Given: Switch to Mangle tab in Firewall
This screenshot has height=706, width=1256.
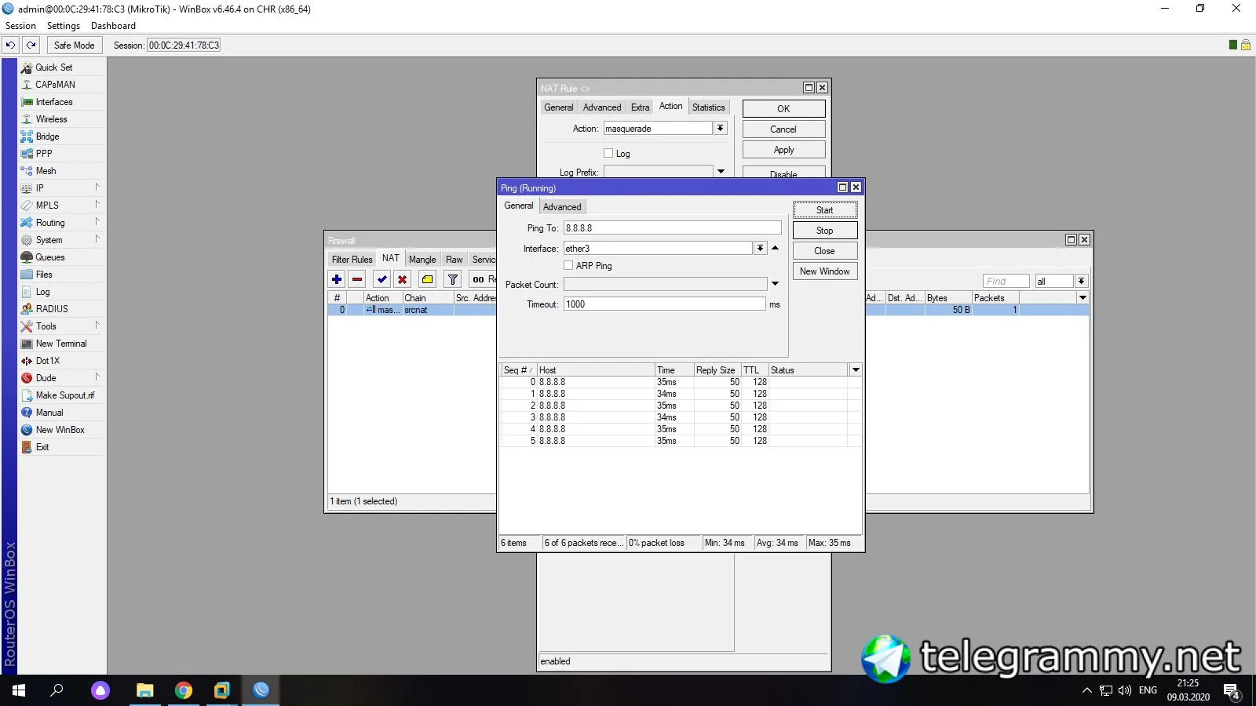Looking at the screenshot, I should point(422,260).
